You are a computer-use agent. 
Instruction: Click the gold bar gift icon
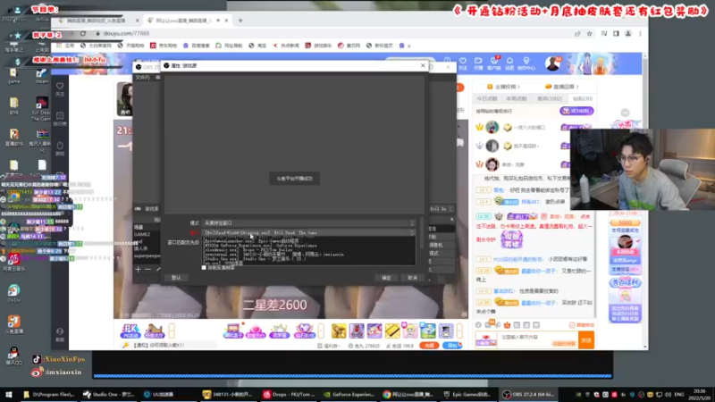click(x=392, y=331)
